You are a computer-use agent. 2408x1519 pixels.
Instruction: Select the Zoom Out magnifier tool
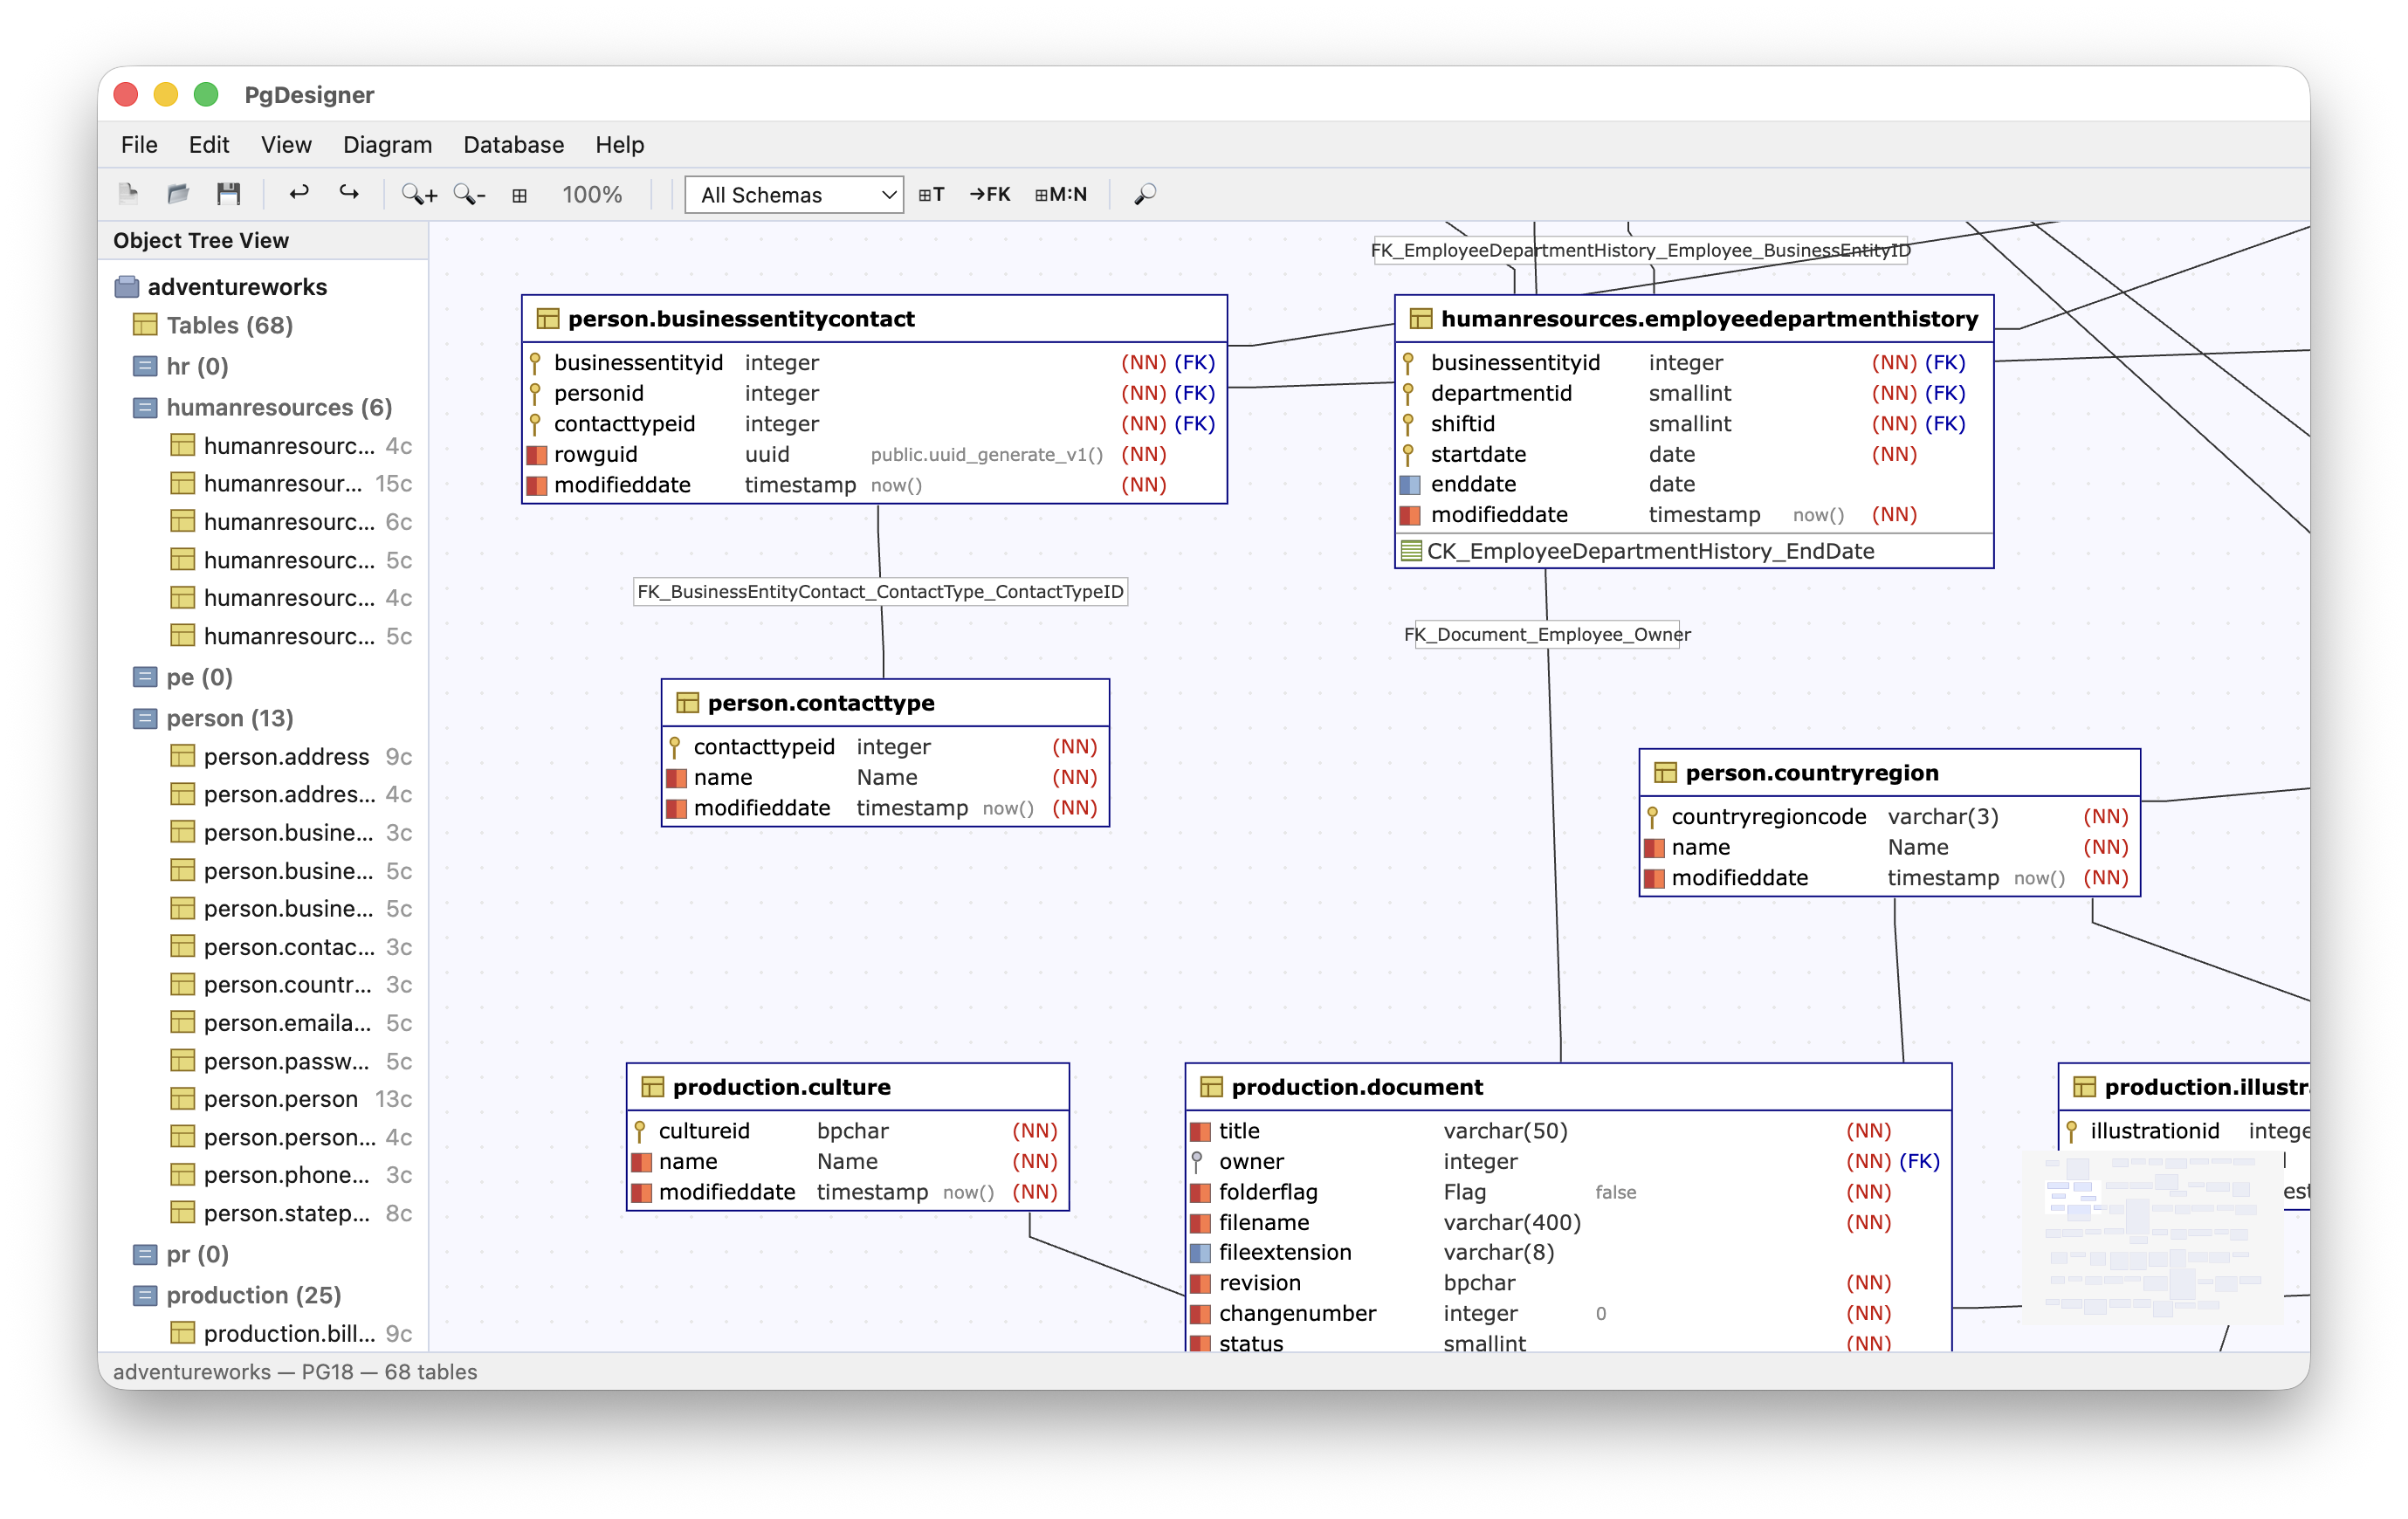point(468,194)
